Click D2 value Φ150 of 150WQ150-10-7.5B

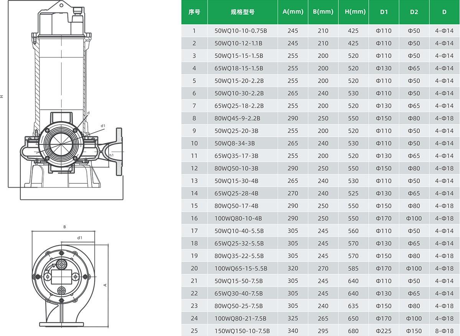(x=414, y=331)
